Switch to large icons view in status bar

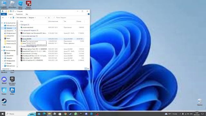(88, 69)
